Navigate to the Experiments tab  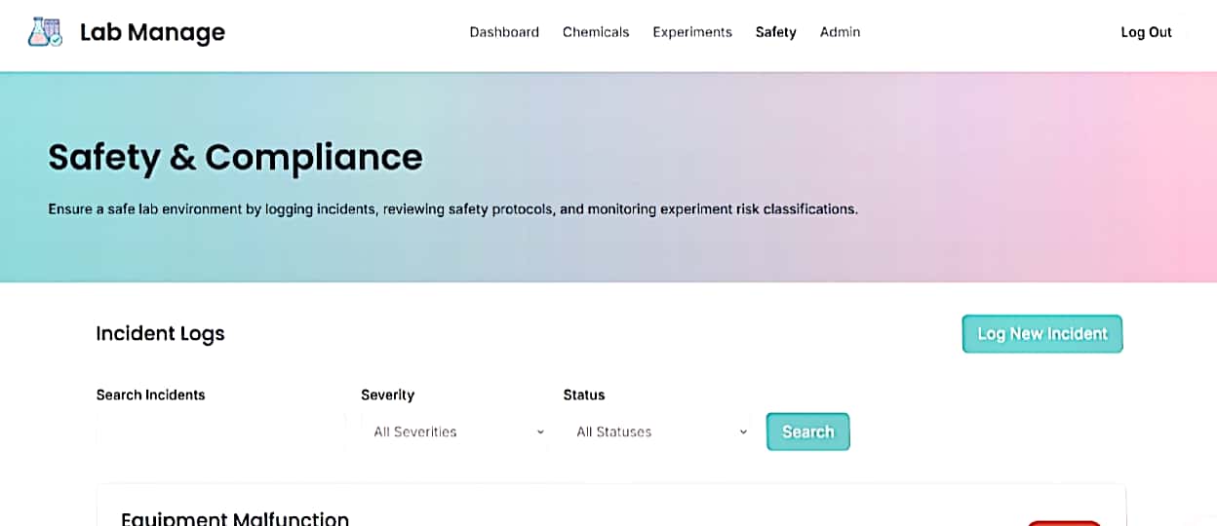692,32
